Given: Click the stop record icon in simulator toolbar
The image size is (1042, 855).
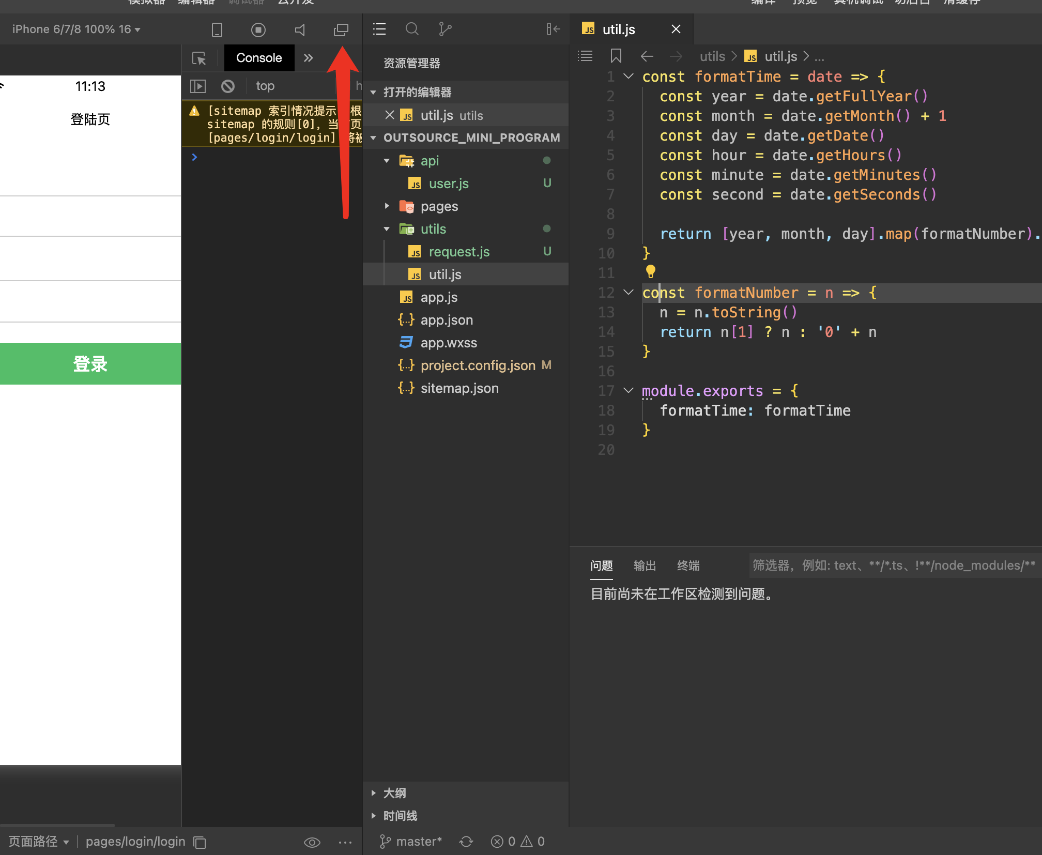Looking at the screenshot, I should 258,29.
